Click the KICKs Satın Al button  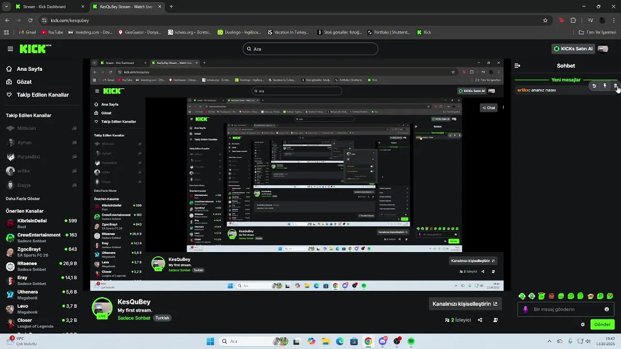pos(573,49)
